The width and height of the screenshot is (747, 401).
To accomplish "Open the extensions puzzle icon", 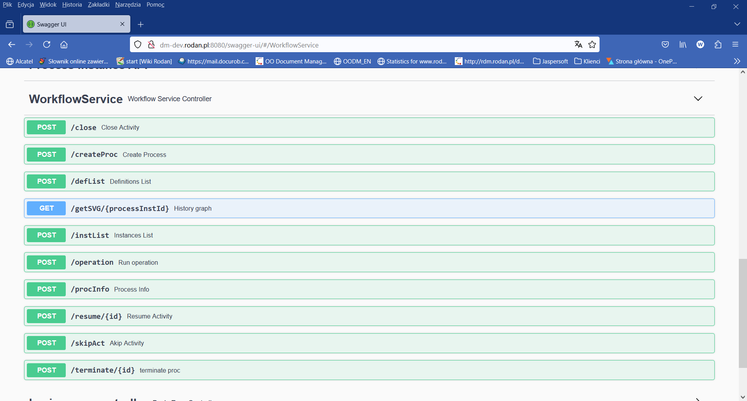I will coord(718,44).
